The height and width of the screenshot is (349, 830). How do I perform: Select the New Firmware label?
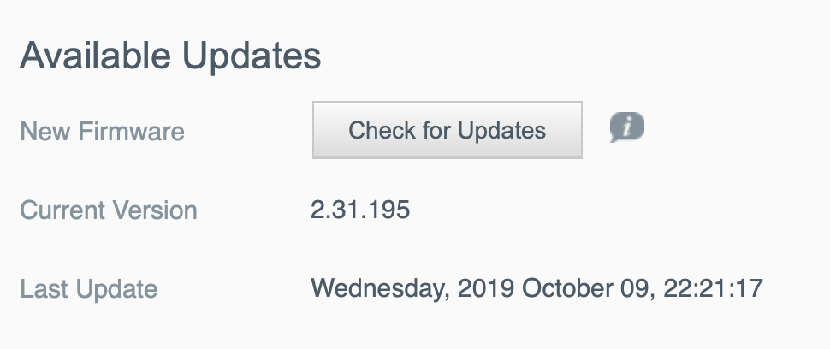[x=102, y=132]
